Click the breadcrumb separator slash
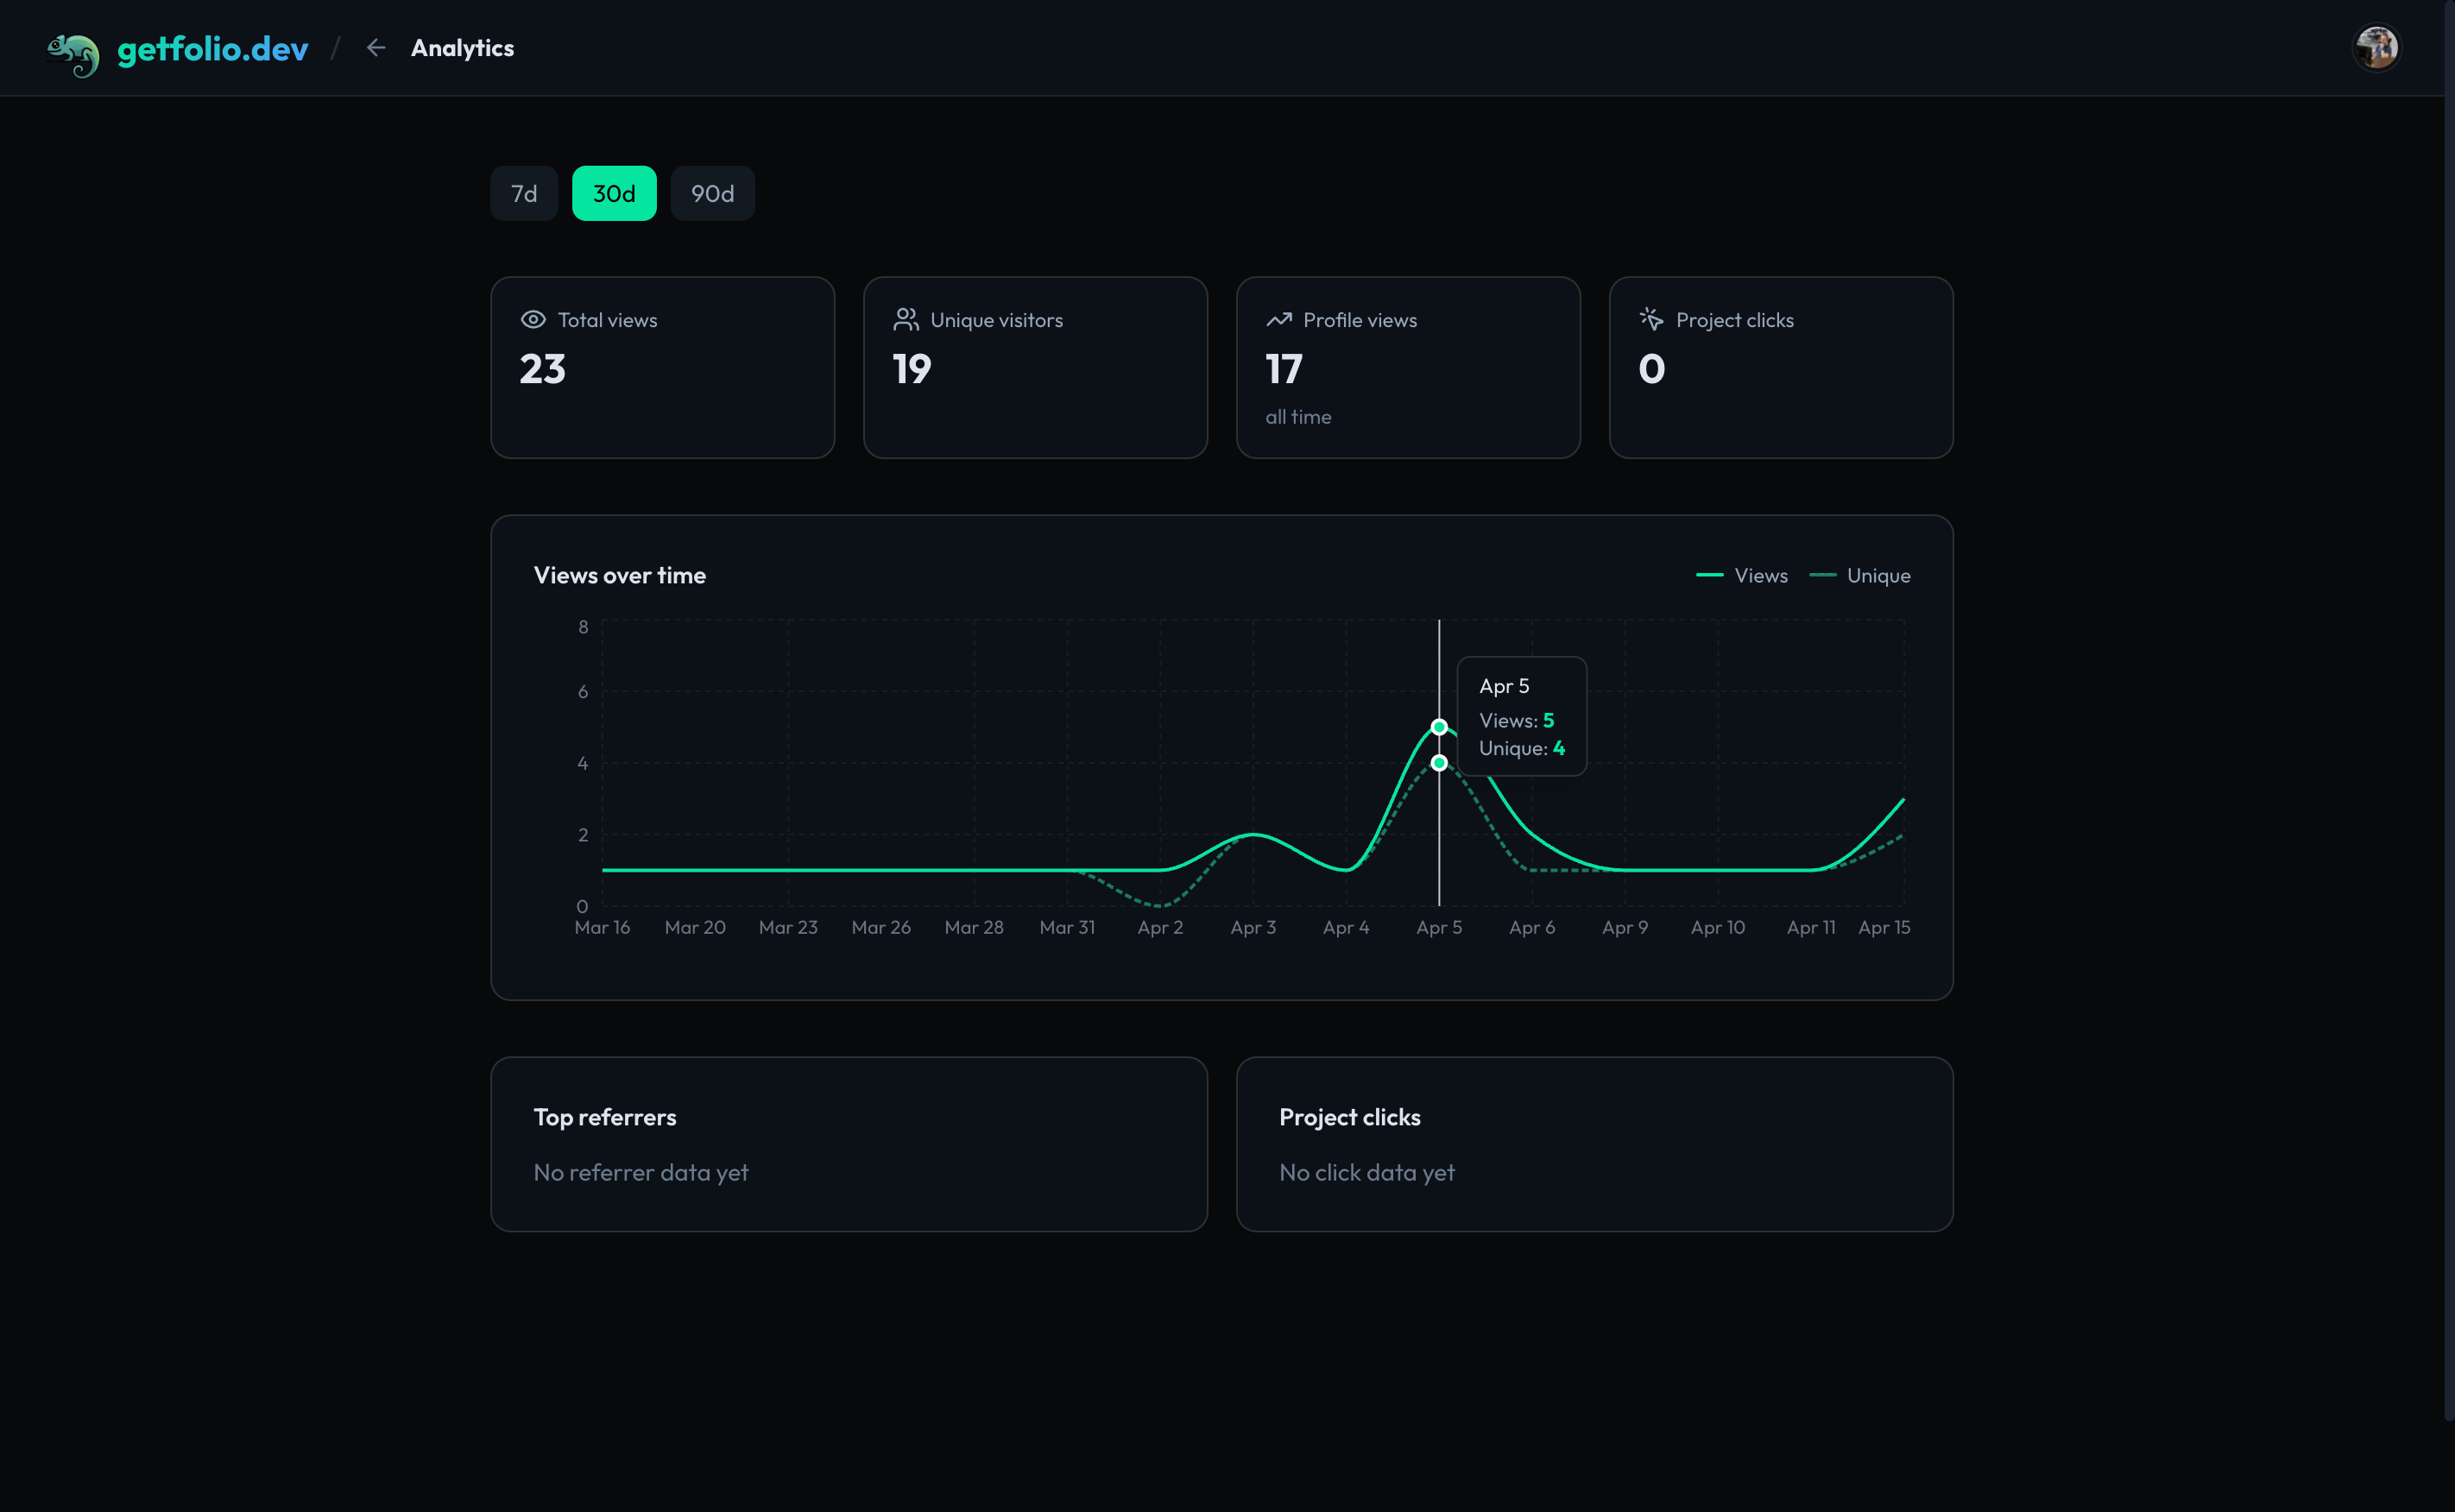This screenshot has height=1512, width=2455. [x=336, y=47]
